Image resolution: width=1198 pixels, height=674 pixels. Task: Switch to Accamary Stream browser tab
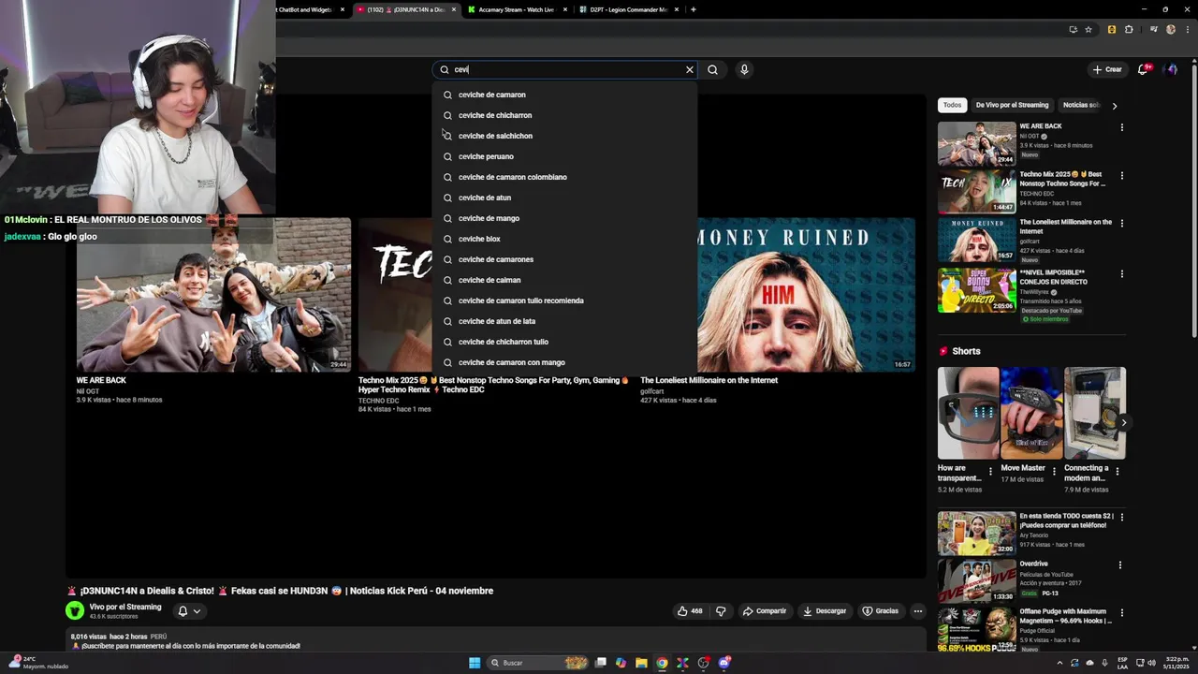[x=515, y=9]
